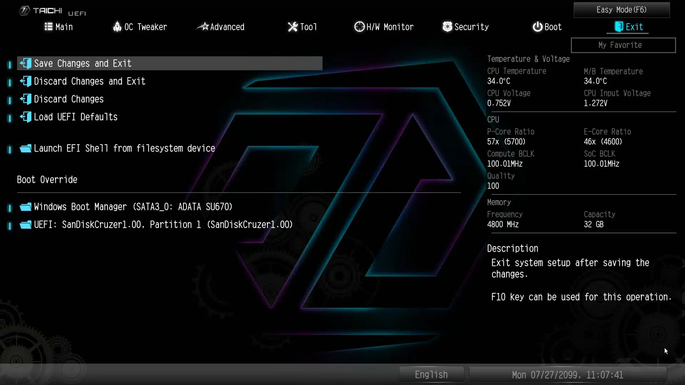Click the Discard Changes and Exit icon
This screenshot has width=685, height=385.
click(x=25, y=81)
